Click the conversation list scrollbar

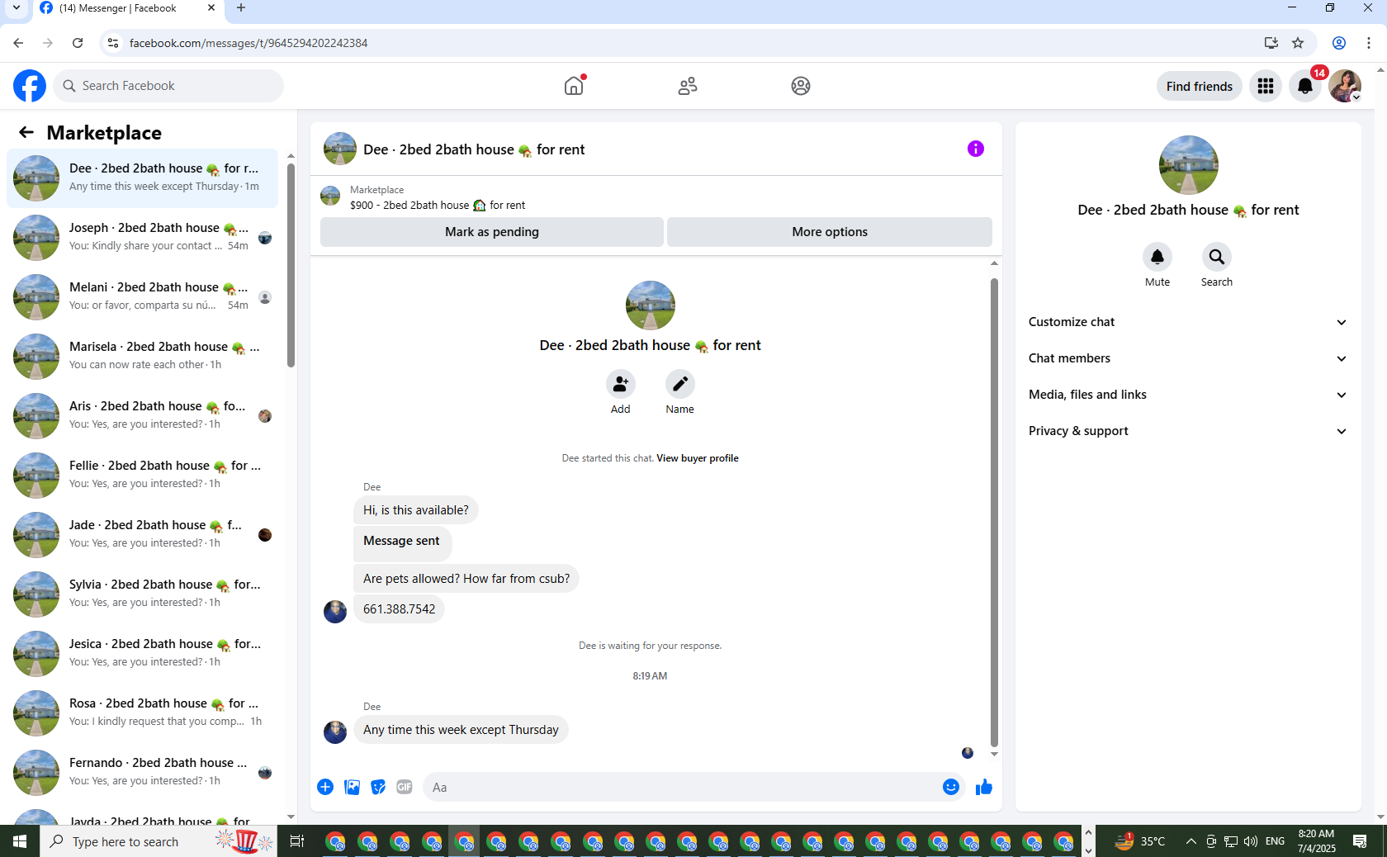pyautogui.click(x=291, y=264)
